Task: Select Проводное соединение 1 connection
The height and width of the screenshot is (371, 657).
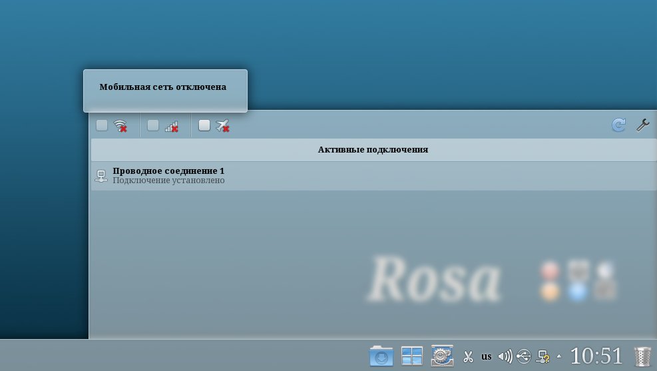Action: 373,176
